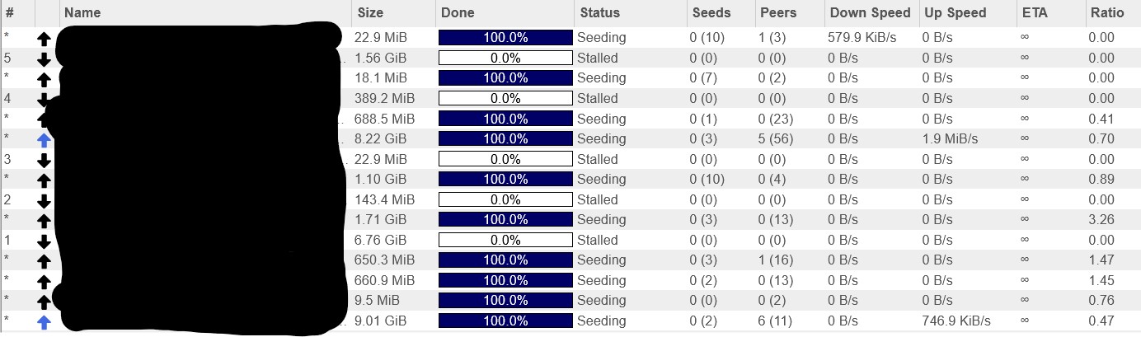The width and height of the screenshot is (1141, 337).
Task: Click down arrow icon of stalled 143.4 MiB torrent
Action: tap(45, 201)
